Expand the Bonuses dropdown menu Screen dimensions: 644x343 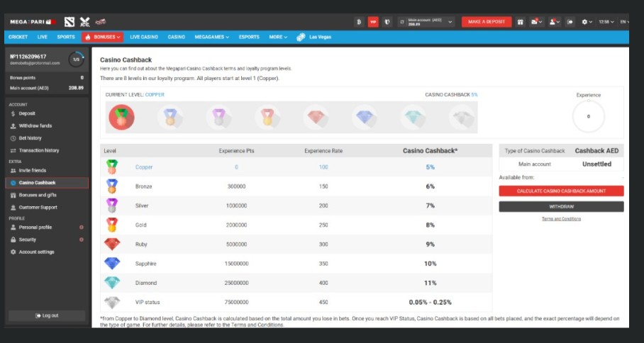[103, 37]
